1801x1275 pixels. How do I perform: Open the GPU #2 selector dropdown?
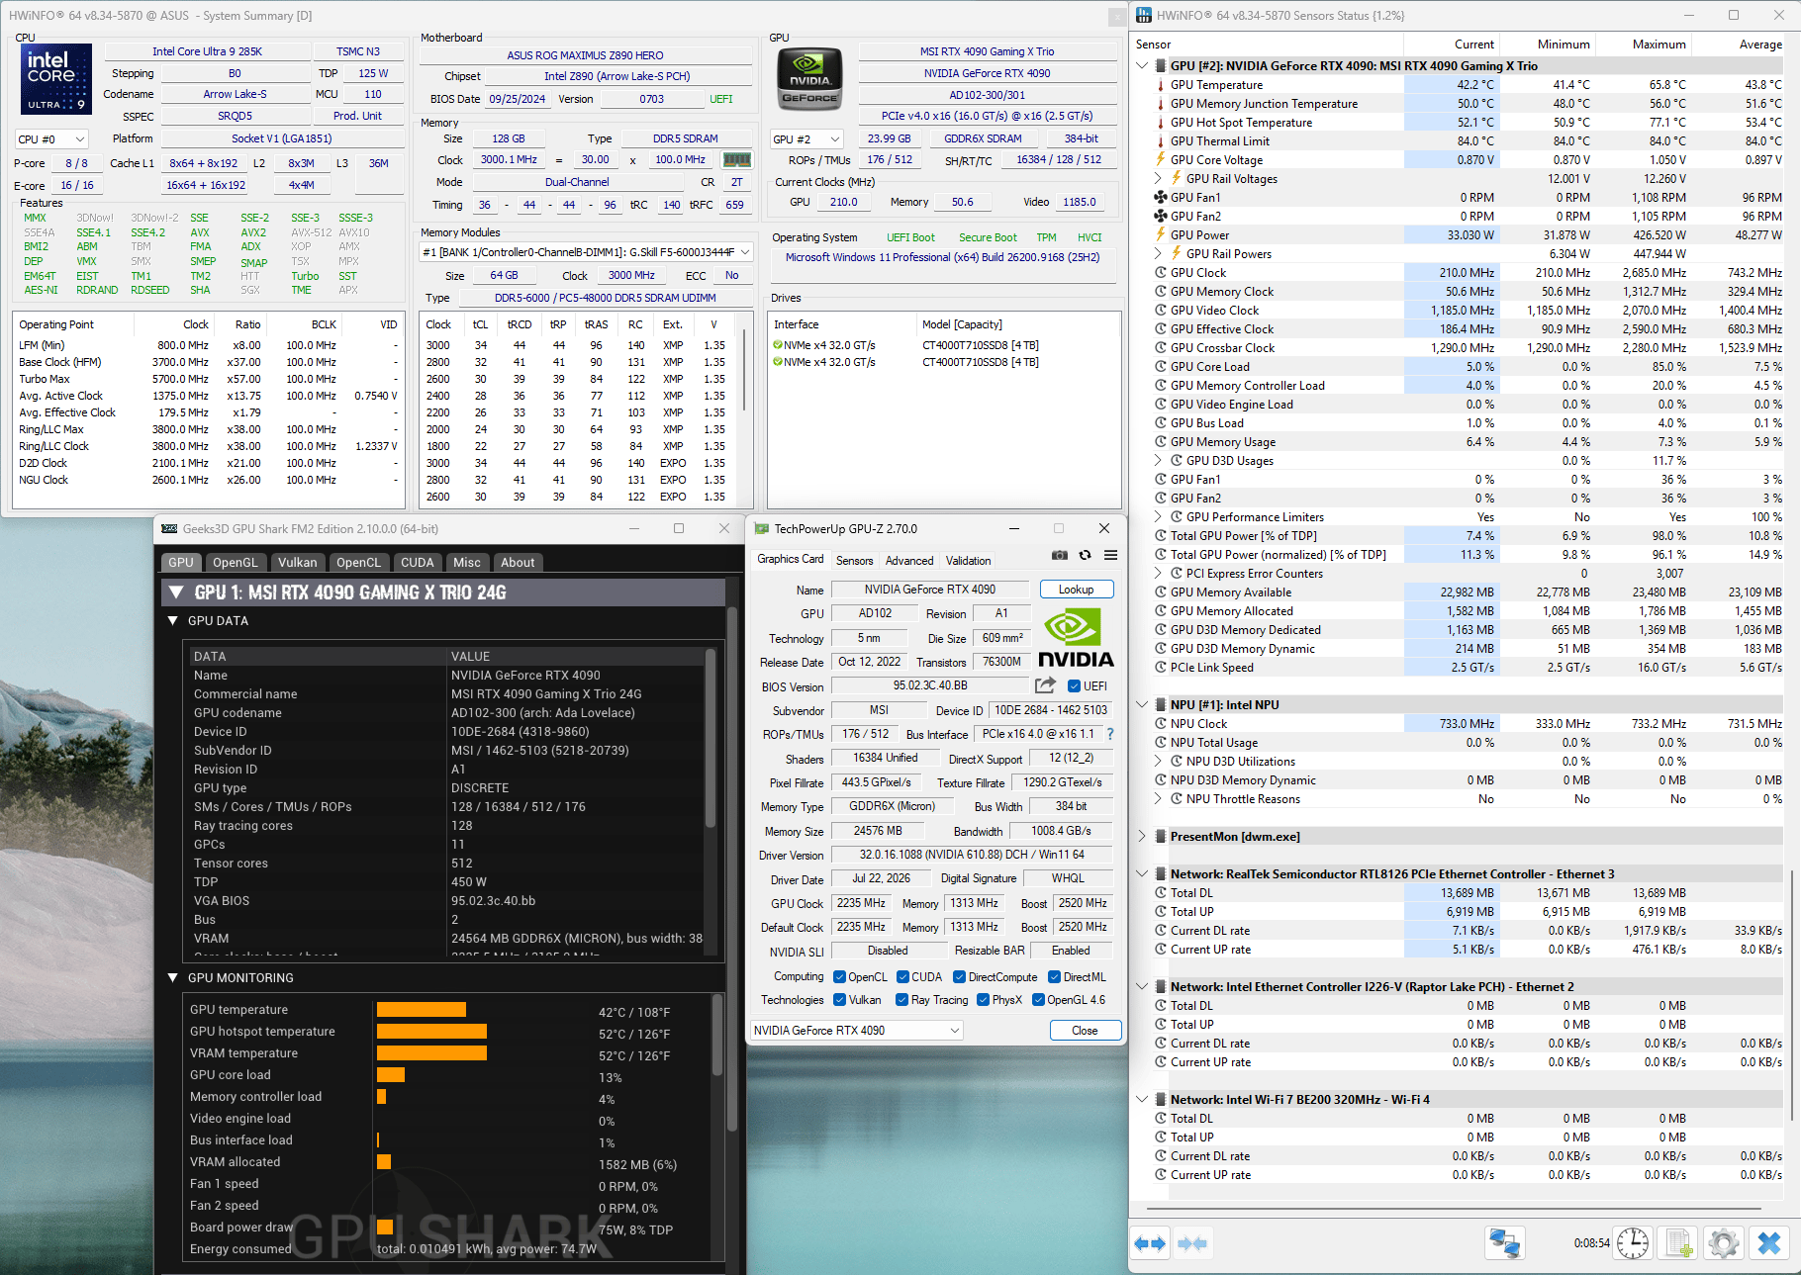point(807,139)
